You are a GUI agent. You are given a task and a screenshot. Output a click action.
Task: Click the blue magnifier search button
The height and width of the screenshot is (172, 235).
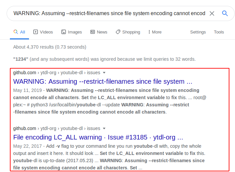pyautogui.click(x=225, y=13)
